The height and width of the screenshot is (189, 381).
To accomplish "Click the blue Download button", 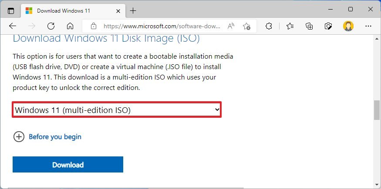I will tap(68, 165).
